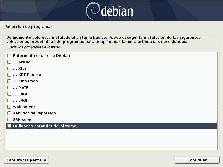The width and height of the screenshot is (223, 167).
Task: Check the Entorno de escritorio Debian checkbox
Action: point(9,55)
